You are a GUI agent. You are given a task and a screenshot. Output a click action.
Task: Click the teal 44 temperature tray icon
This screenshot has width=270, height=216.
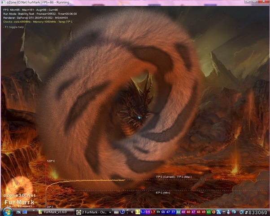point(178,212)
